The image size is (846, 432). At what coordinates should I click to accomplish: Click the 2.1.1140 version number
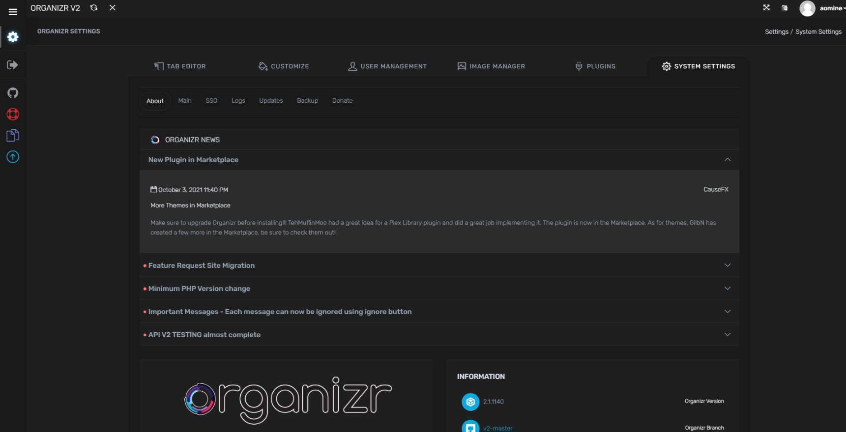tap(493, 402)
